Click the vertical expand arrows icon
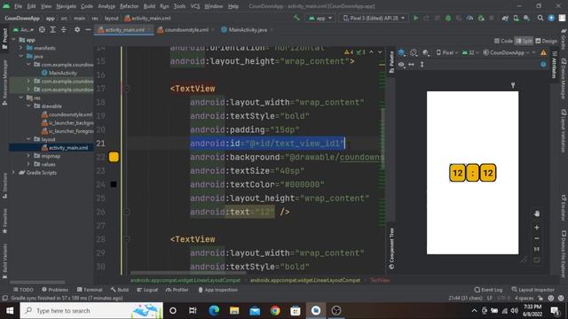This screenshot has width=568, height=319. 422,65
